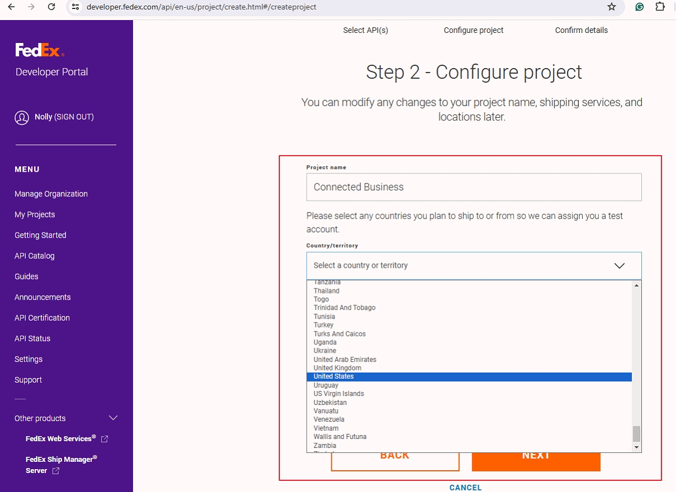
Task: Select Uganda in the country list
Action: (x=469, y=343)
